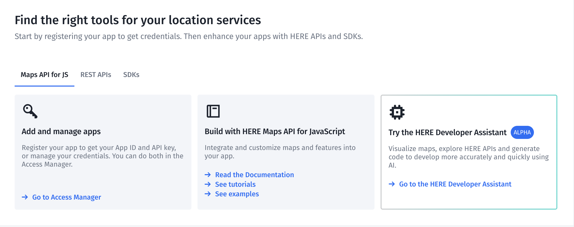
Task: Select the Maps API for JS tab
Action: (x=44, y=75)
